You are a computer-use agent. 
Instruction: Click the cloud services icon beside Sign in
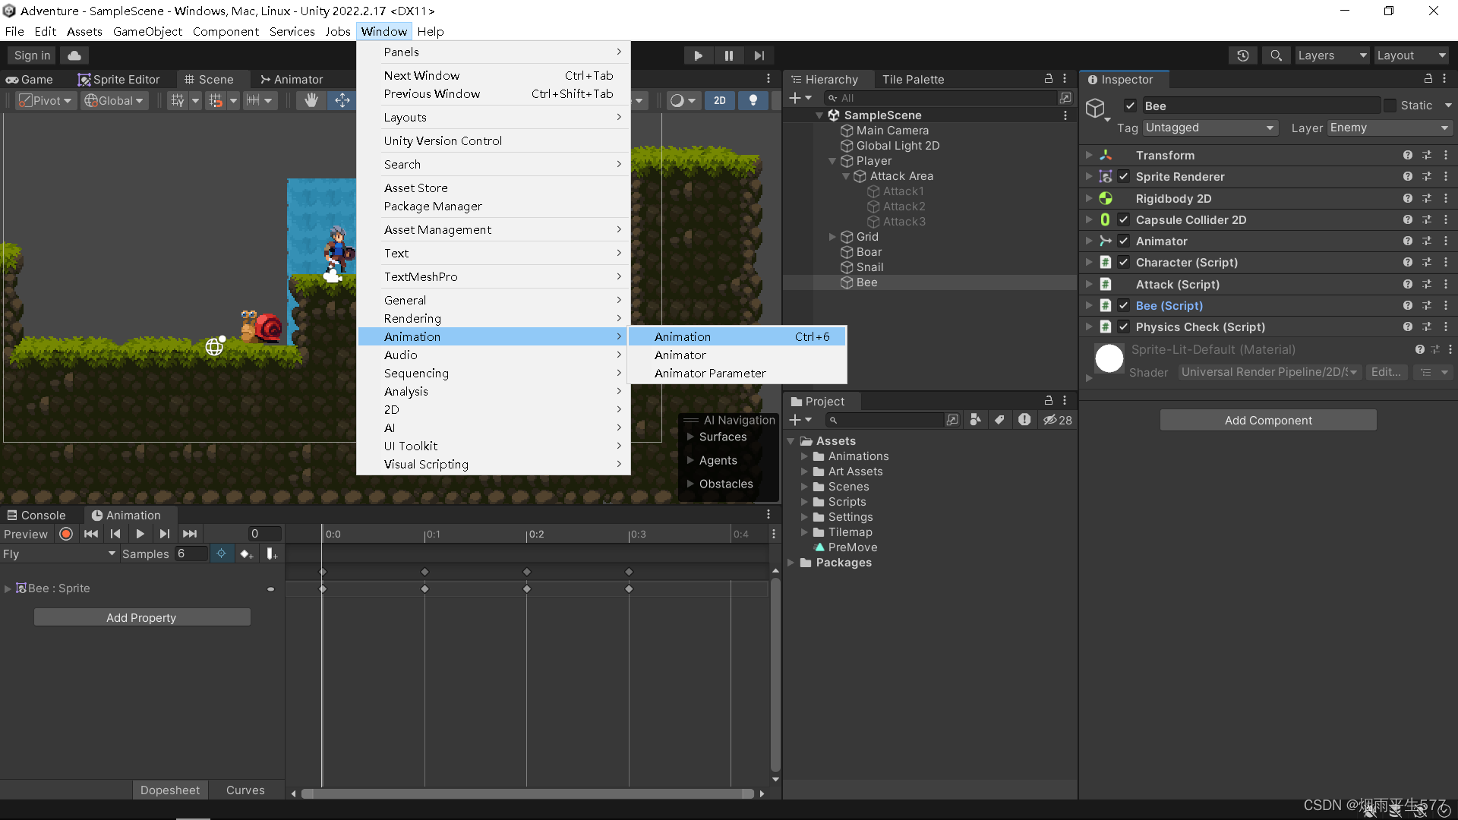(74, 55)
